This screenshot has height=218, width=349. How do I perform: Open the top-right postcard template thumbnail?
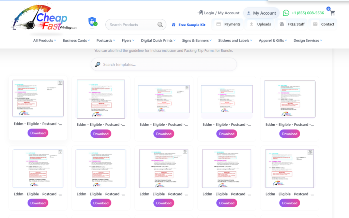click(x=289, y=99)
